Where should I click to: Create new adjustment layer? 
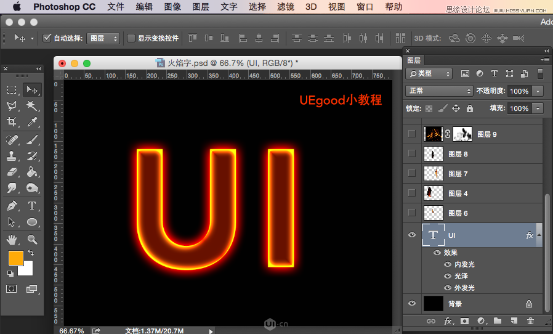pos(482,321)
